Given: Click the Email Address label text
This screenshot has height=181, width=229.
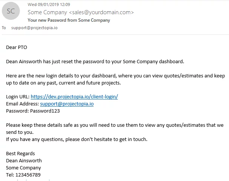Looking at the screenshot, I should [22, 104].
